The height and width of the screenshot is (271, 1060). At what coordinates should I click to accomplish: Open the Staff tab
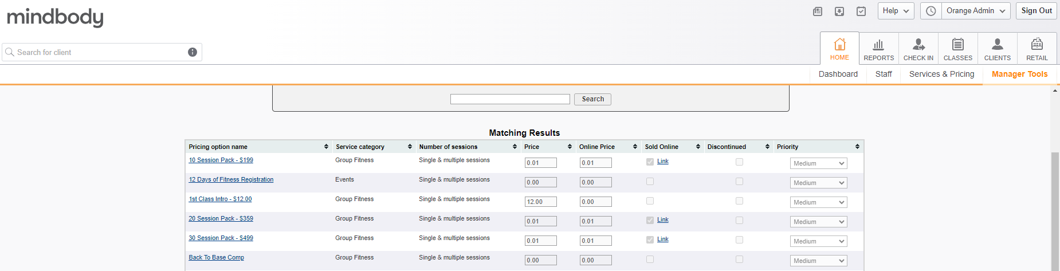point(884,74)
